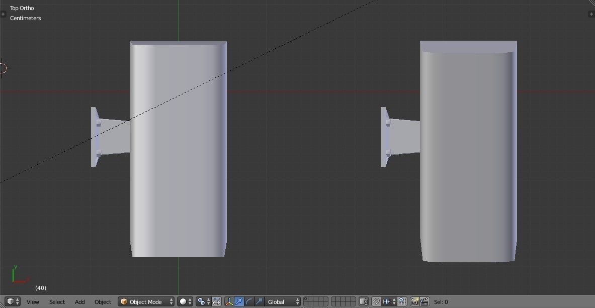Open the viewport shading dropdown

click(x=184, y=301)
